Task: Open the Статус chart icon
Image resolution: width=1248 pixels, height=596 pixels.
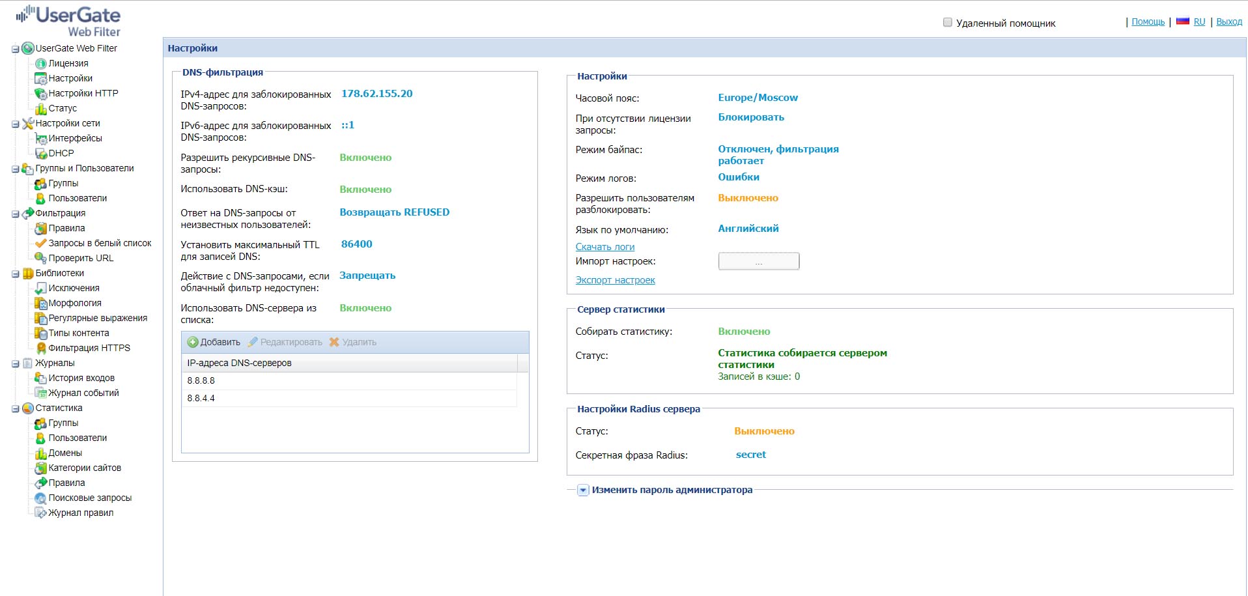Action: click(x=41, y=108)
